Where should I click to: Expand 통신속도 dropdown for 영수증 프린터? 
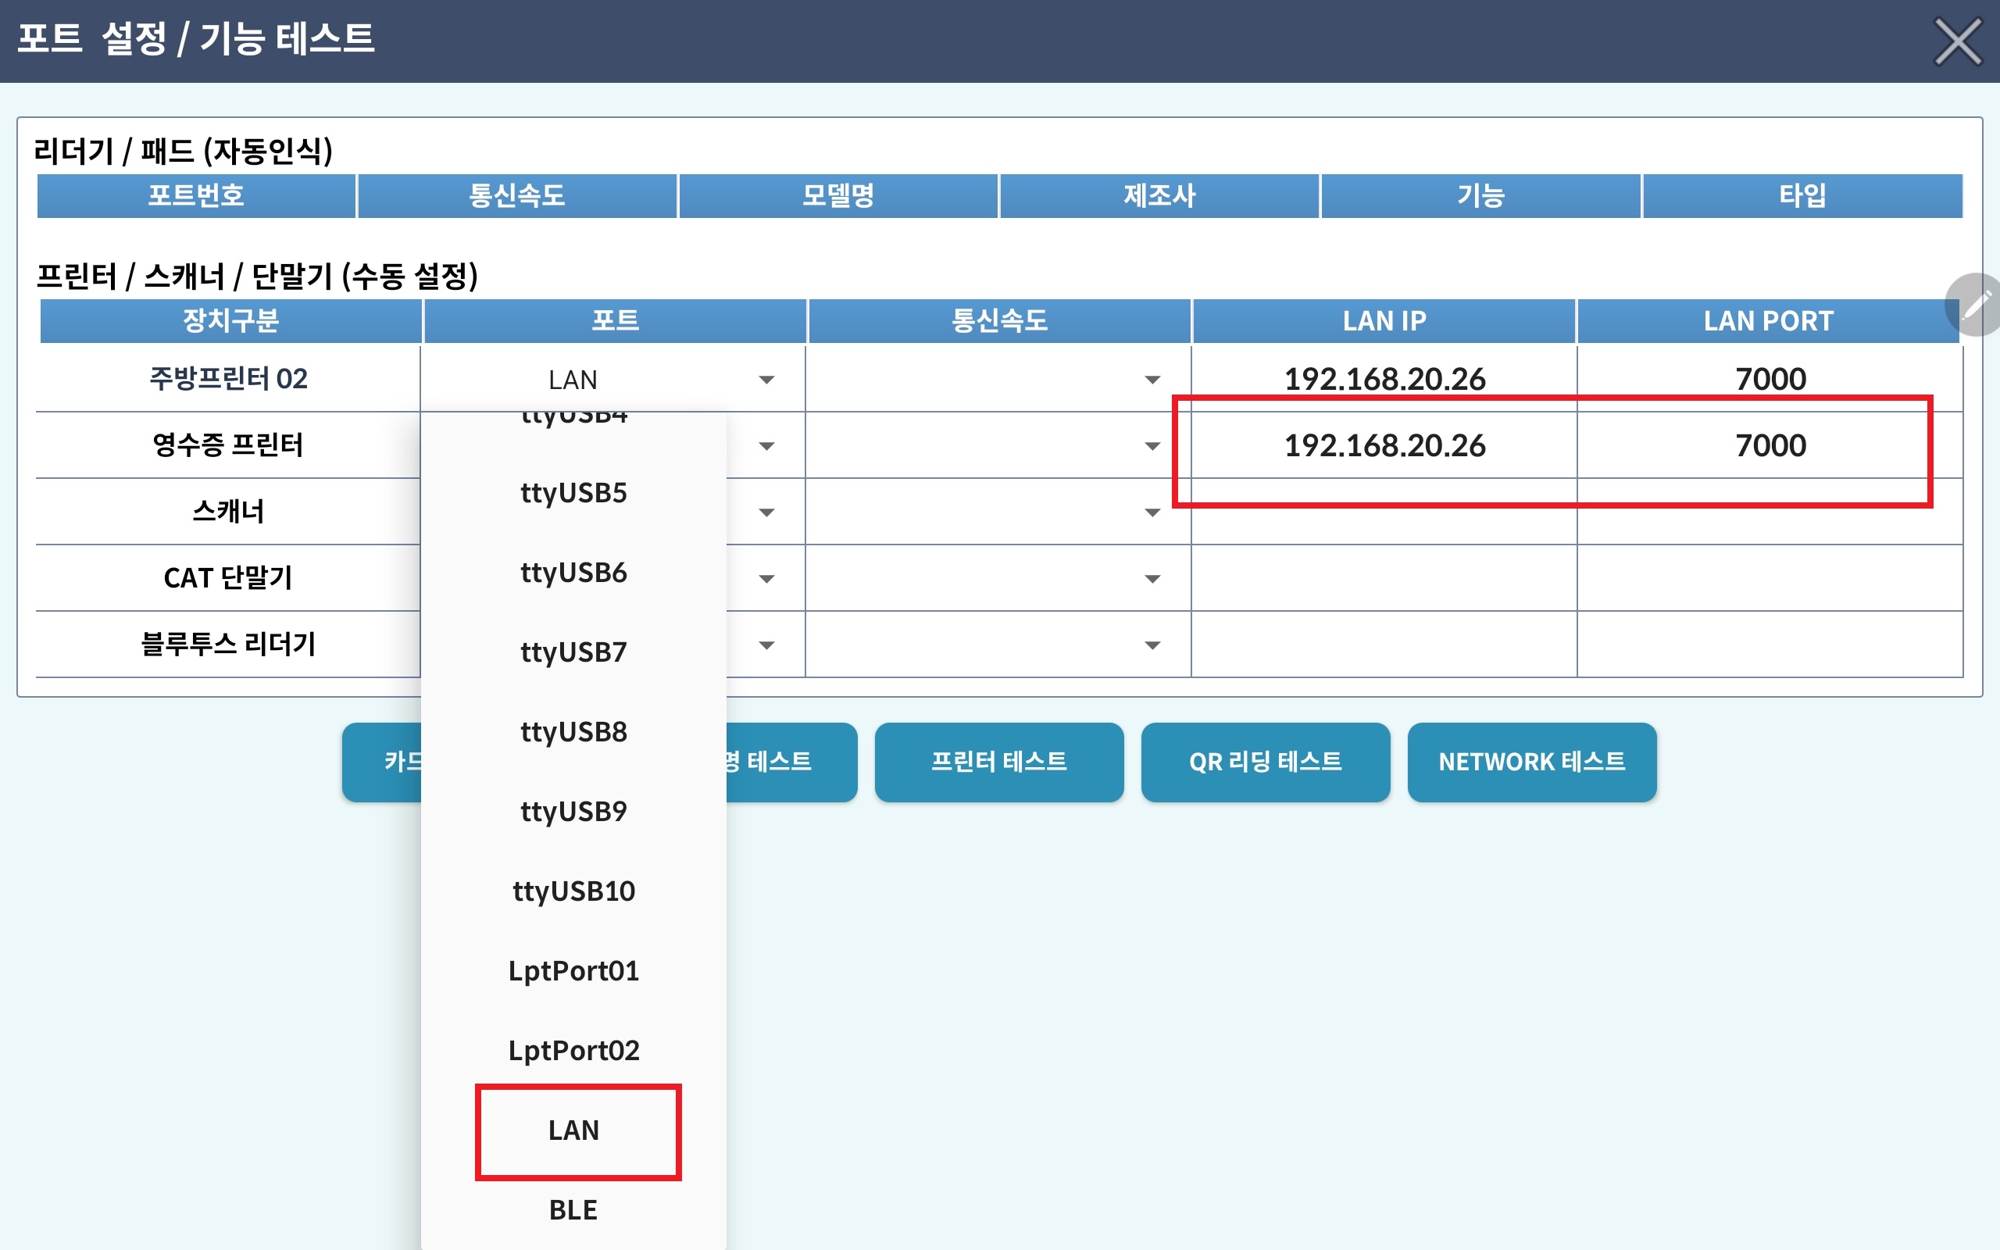[x=1152, y=446]
